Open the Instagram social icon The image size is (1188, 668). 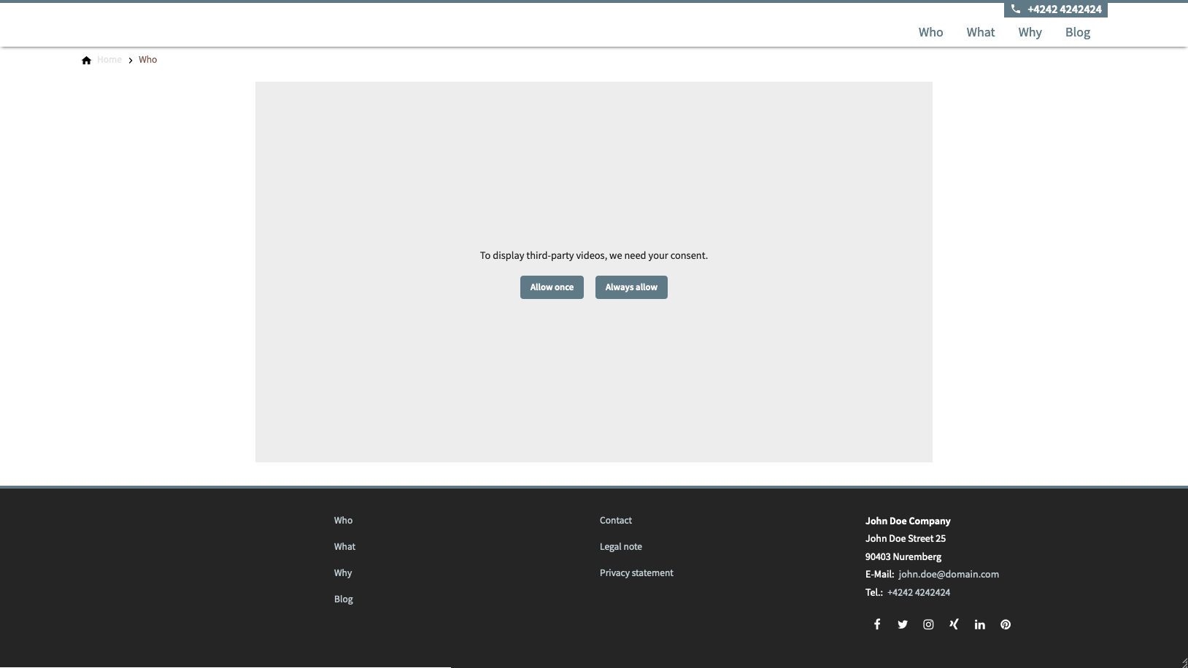tap(928, 624)
